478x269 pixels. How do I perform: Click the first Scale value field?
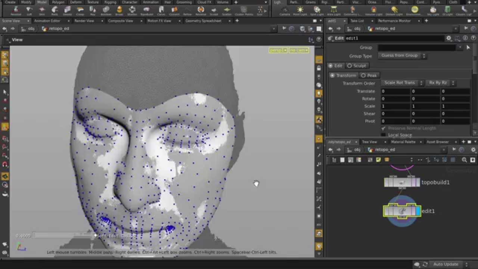coord(395,106)
